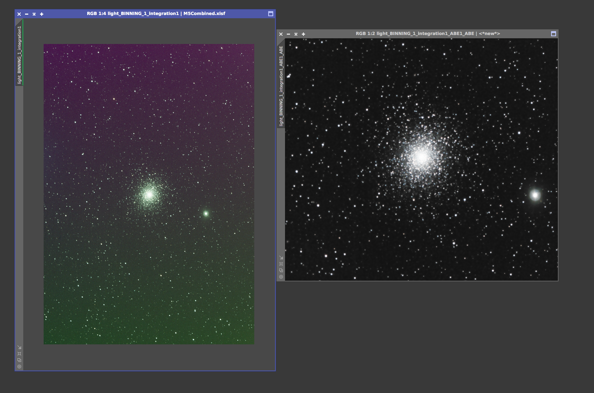Click overlapping squares icon in ABE window
The image size is (594, 393).
coord(281,270)
